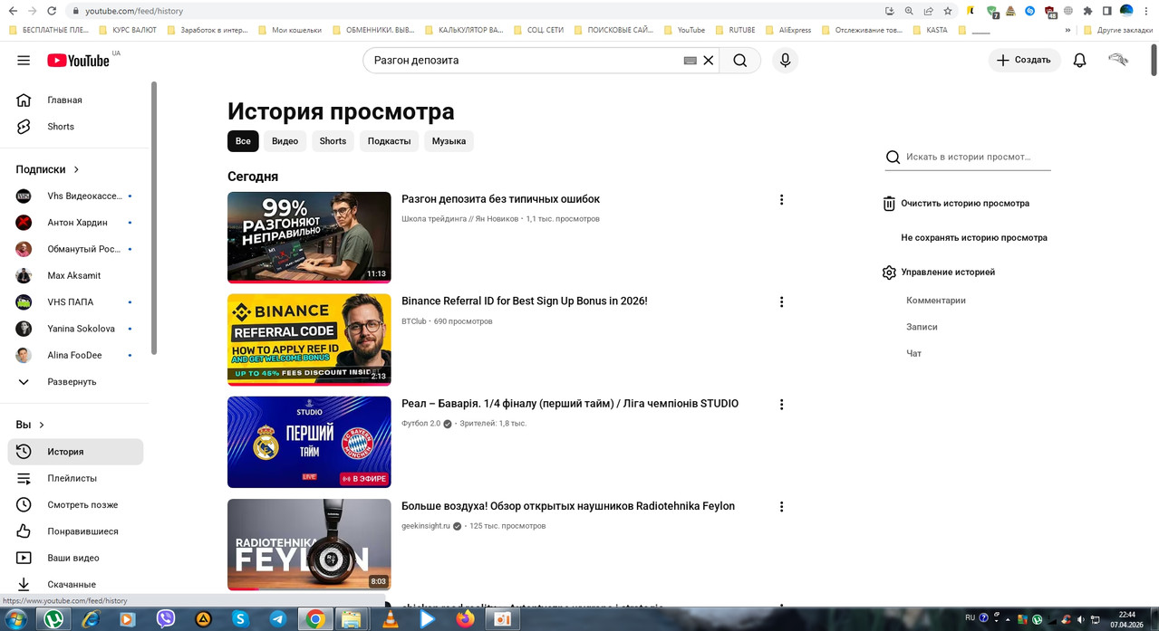Select the Видео filter chip
Screen dimensions: 1159x631
coord(285,141)
